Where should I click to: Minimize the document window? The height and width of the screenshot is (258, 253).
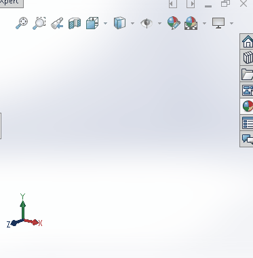pos(208,6)
